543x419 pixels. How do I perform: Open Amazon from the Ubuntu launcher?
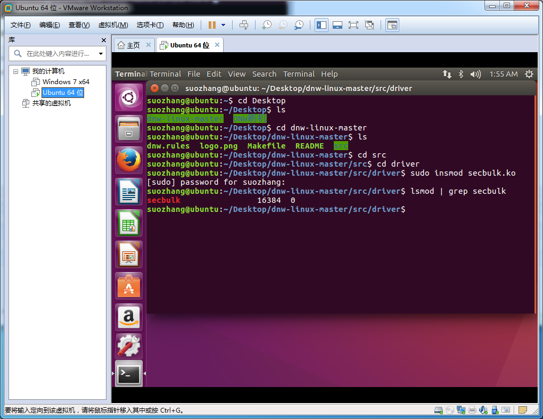(129, 317)
